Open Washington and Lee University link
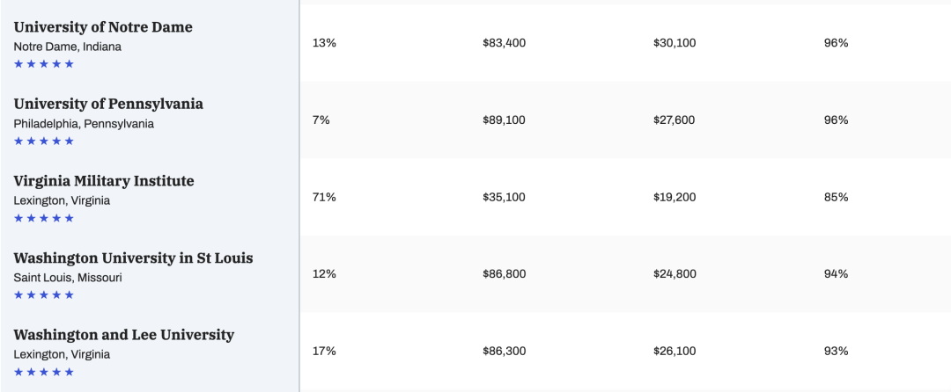 tap(124, 335)
